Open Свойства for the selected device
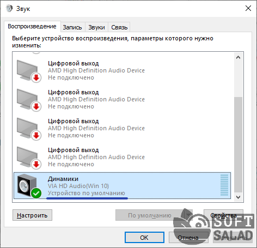257x248 pixels. coord(223,215)
